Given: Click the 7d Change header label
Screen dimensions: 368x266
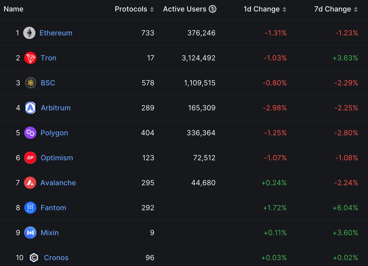Looking at the screenshot, I should [x=333, y=9].
